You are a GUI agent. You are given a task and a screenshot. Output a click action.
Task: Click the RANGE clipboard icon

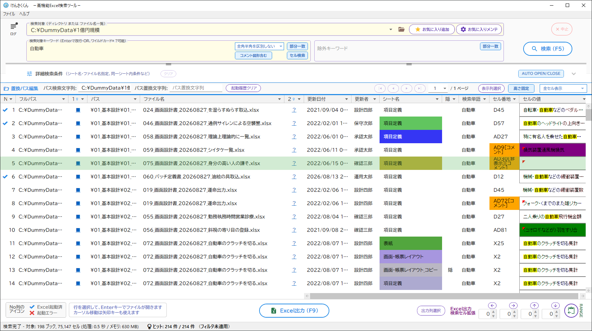(571, 311)
